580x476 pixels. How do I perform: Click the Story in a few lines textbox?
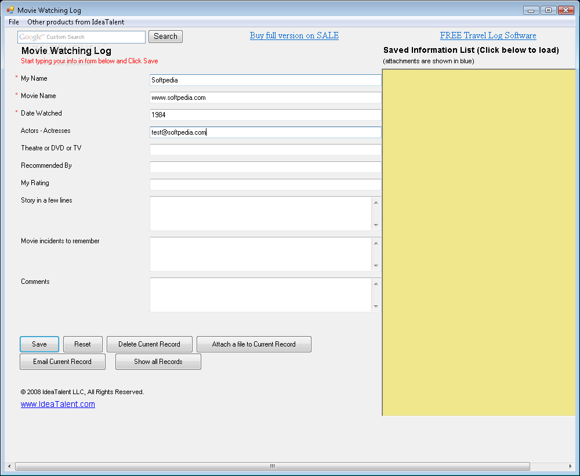click(x=261, y=214)
